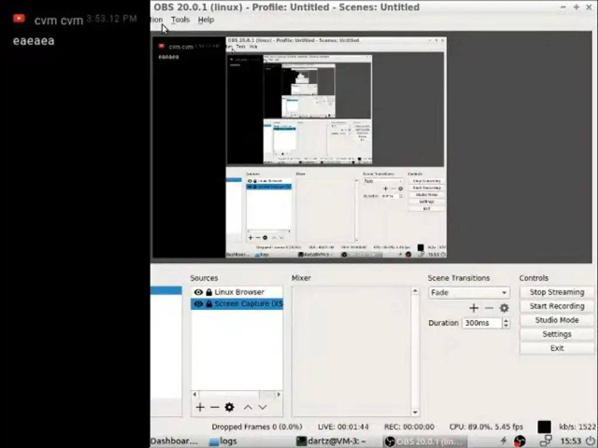Click the power manager lightning tray icon

504,441
